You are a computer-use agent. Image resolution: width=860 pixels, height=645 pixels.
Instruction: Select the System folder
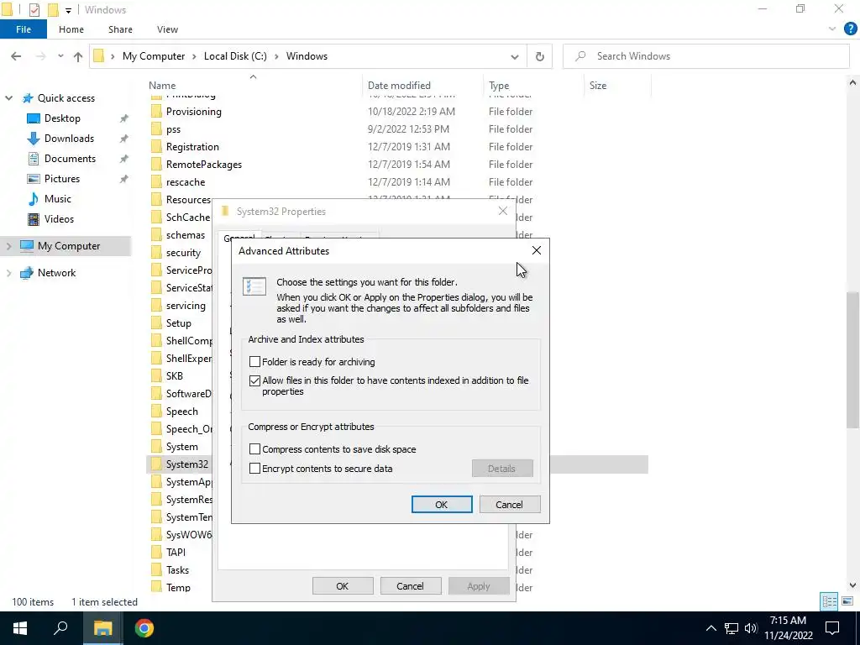click(x=182, y=447)
